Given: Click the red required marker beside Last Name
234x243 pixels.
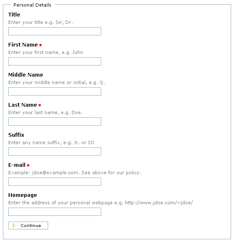Looking at the screenshot, I should [x=40, y=105].
